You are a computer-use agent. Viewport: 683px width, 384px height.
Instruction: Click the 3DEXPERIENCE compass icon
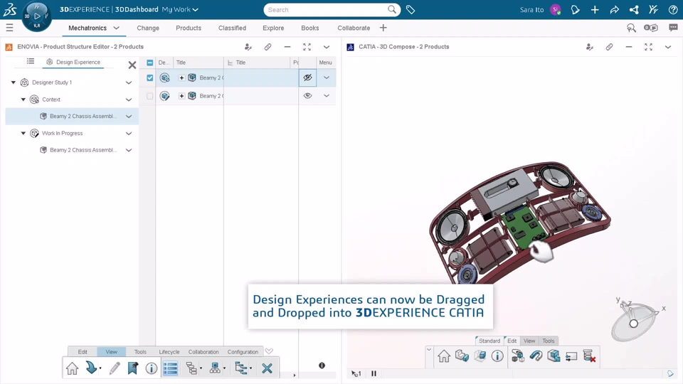pos(36,16)
